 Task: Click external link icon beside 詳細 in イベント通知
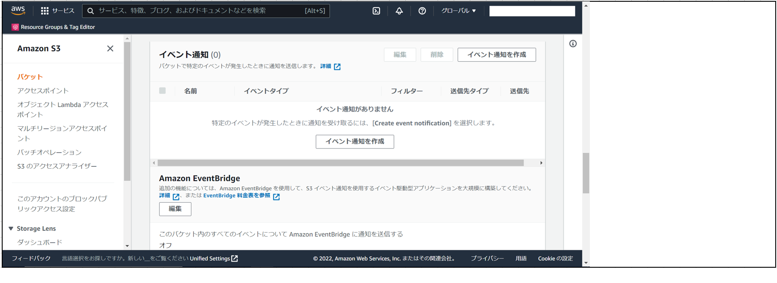point(337,67)
